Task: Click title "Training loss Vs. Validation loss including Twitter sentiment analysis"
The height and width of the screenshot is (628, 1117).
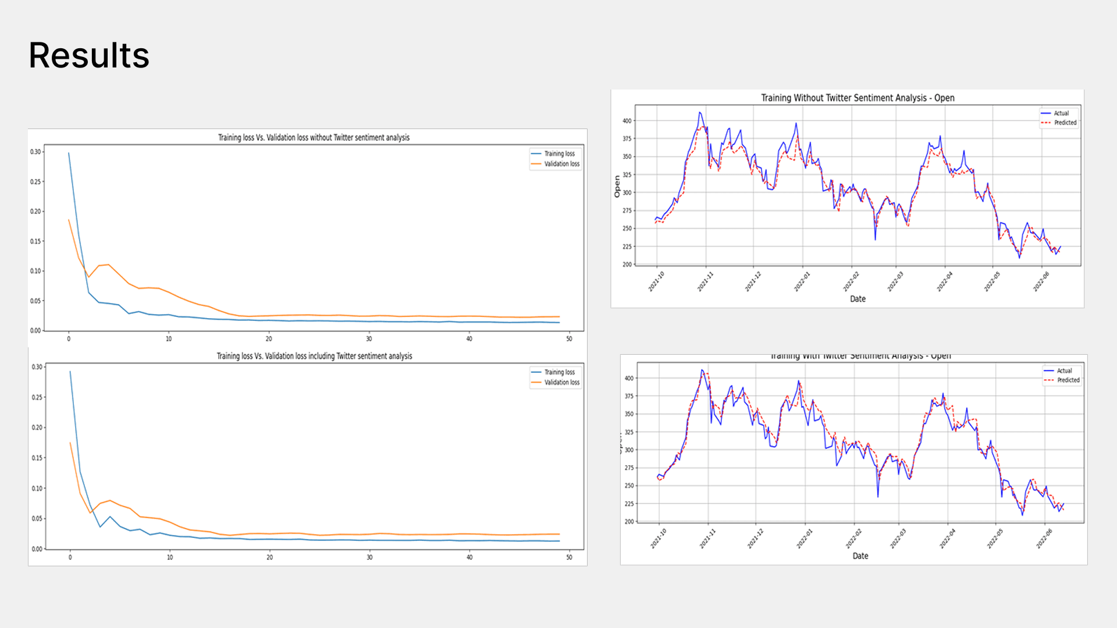Action: coord(314,356)
